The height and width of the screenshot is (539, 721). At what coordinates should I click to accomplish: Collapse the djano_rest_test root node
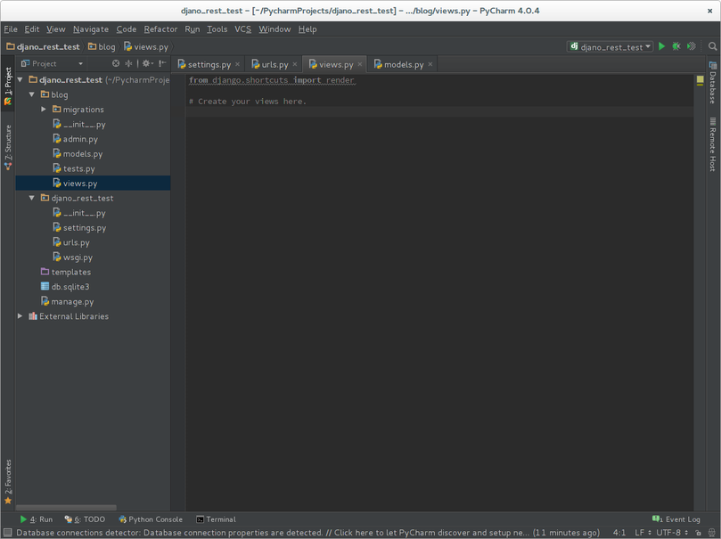point(20,79)
